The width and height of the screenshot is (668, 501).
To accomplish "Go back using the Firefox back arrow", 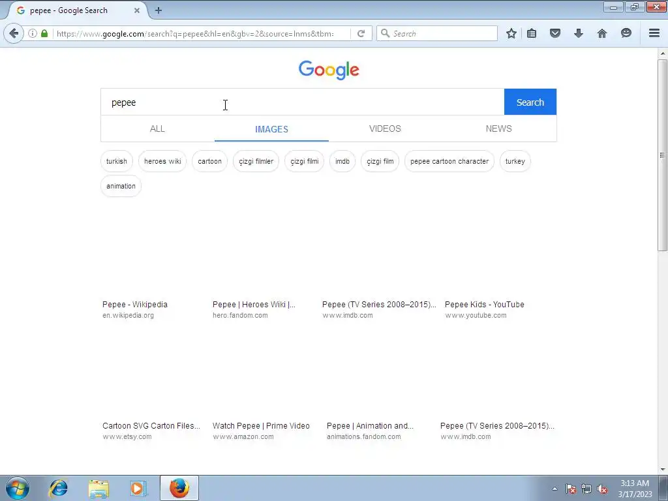I will coord(14,33).
